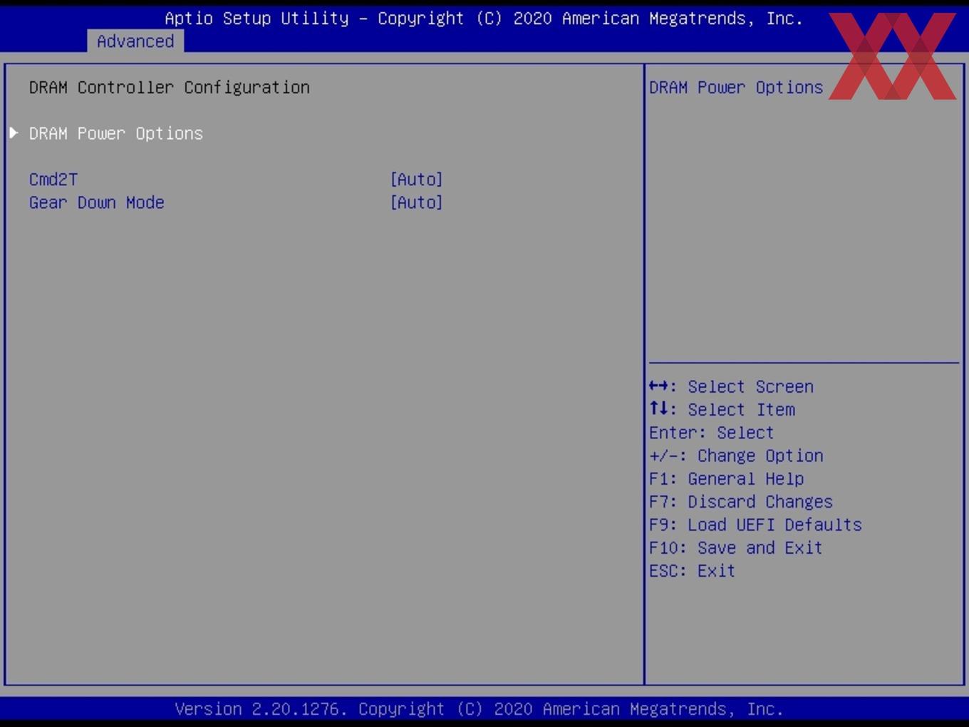The height and width of the screenshot is (727, 969).
Task: Open DRAM Power Options submenu
Action: coord(116,133)
